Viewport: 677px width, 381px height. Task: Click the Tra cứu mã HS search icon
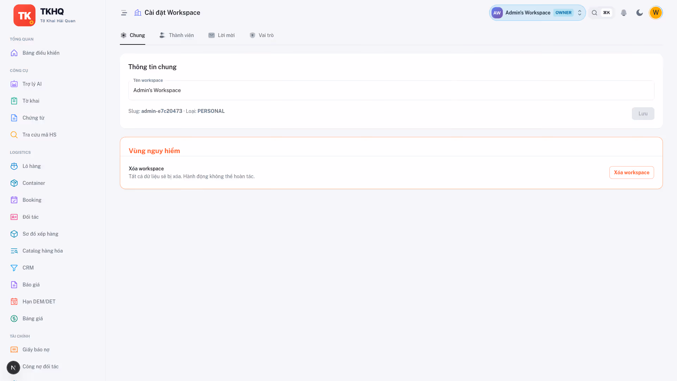pyautogui.click(x=14, y=135)
